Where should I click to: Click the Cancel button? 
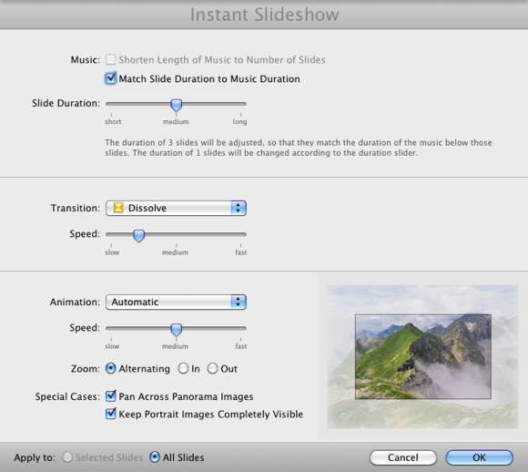[x=403, y=457]
